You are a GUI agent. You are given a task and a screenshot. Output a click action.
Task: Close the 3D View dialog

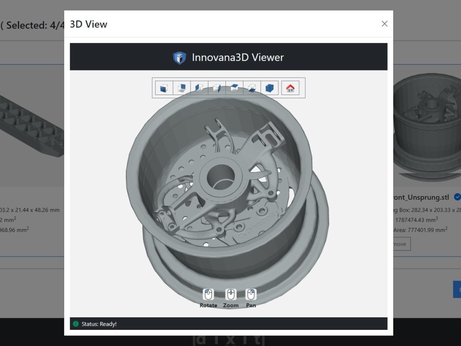[384, 24]
